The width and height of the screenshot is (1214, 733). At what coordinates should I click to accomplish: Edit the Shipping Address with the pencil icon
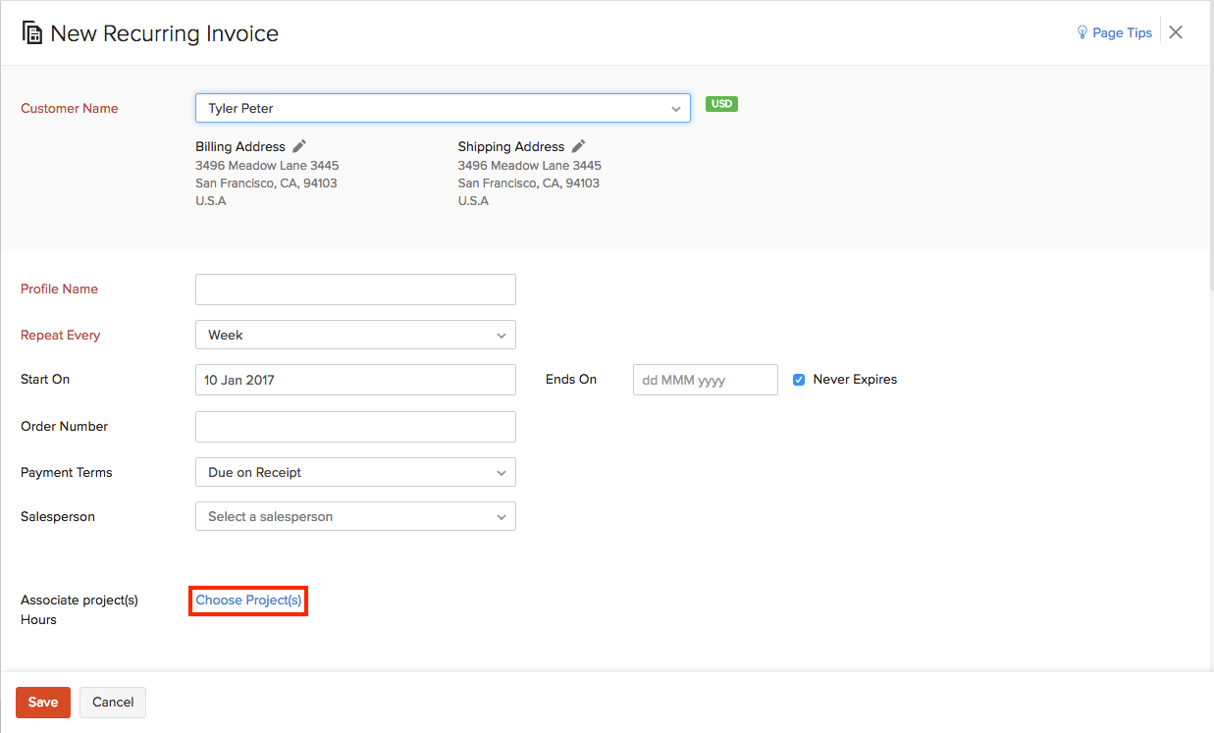tap(578, 144)
